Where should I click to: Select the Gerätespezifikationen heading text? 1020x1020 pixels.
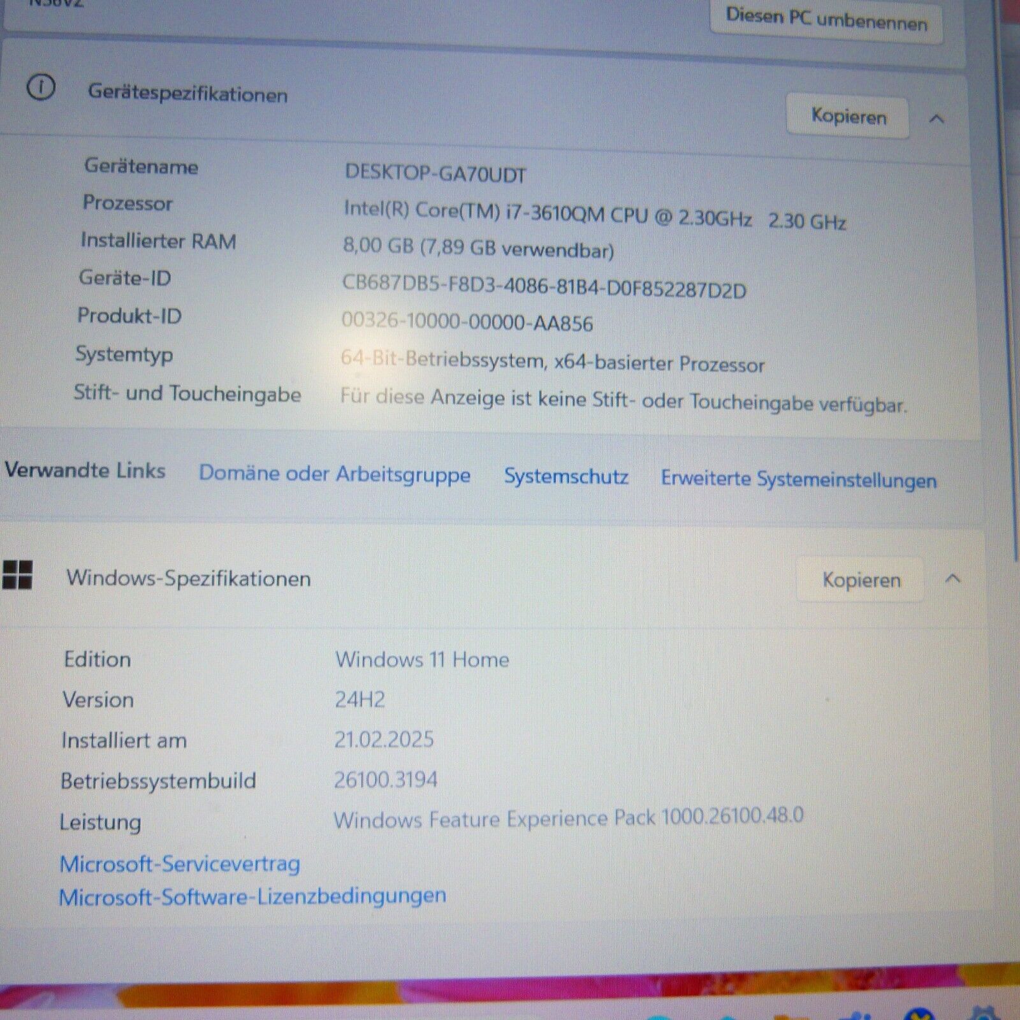tap(187, 94)
